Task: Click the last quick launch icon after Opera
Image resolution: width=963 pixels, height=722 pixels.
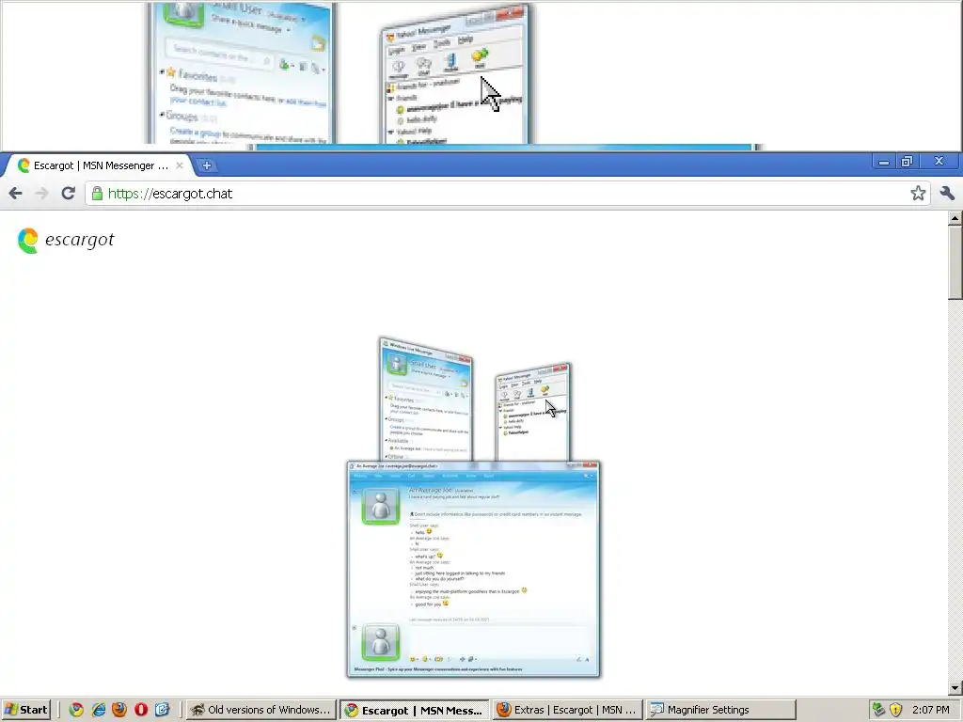Action: pyautogui.click(x=162, y=710)
